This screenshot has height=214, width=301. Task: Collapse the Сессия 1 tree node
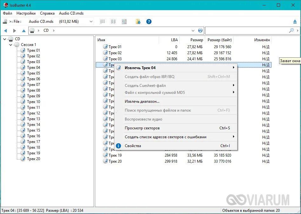point(10,45)
